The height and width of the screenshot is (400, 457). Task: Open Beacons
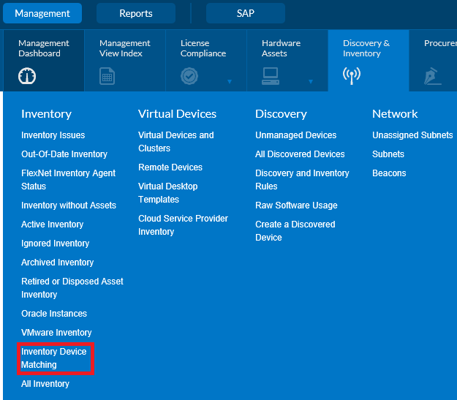pyautogui.click(x=389, y=173)
